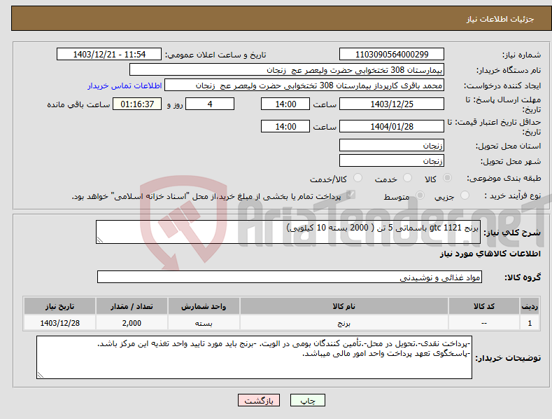552x419 pixels.
Task: Click the price validity date 1404/01/28
Action: (392, 126)
